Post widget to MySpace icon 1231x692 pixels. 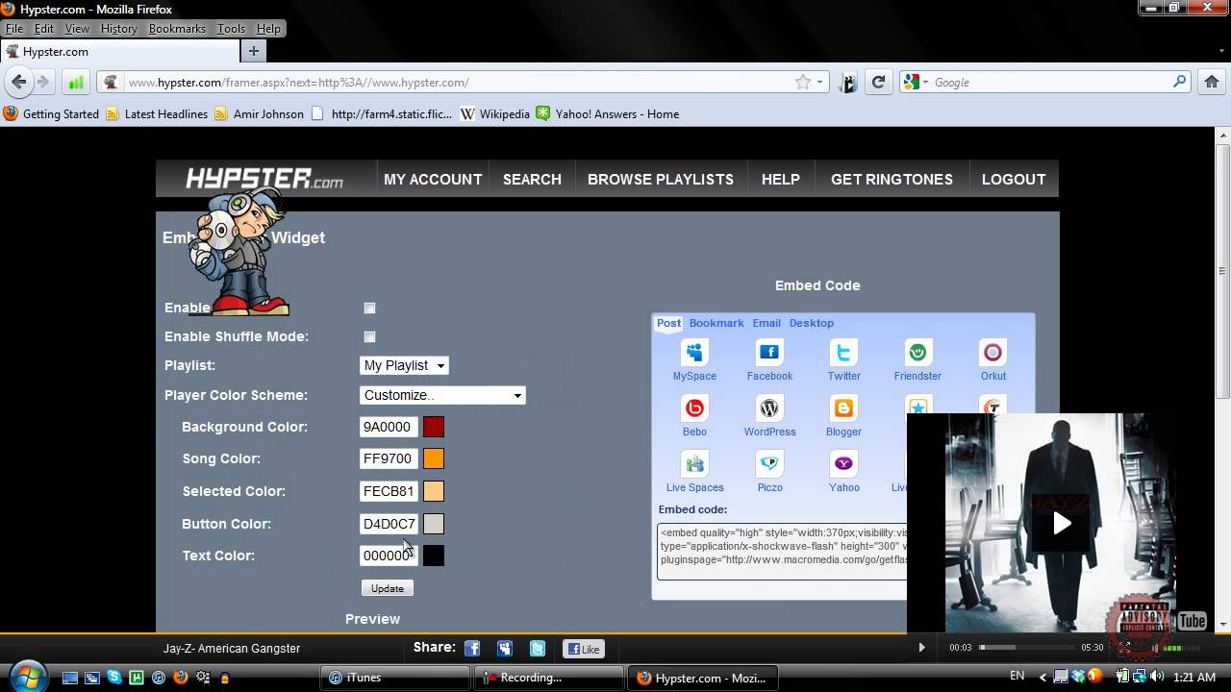pyautogui.click(x=694, y=353)
